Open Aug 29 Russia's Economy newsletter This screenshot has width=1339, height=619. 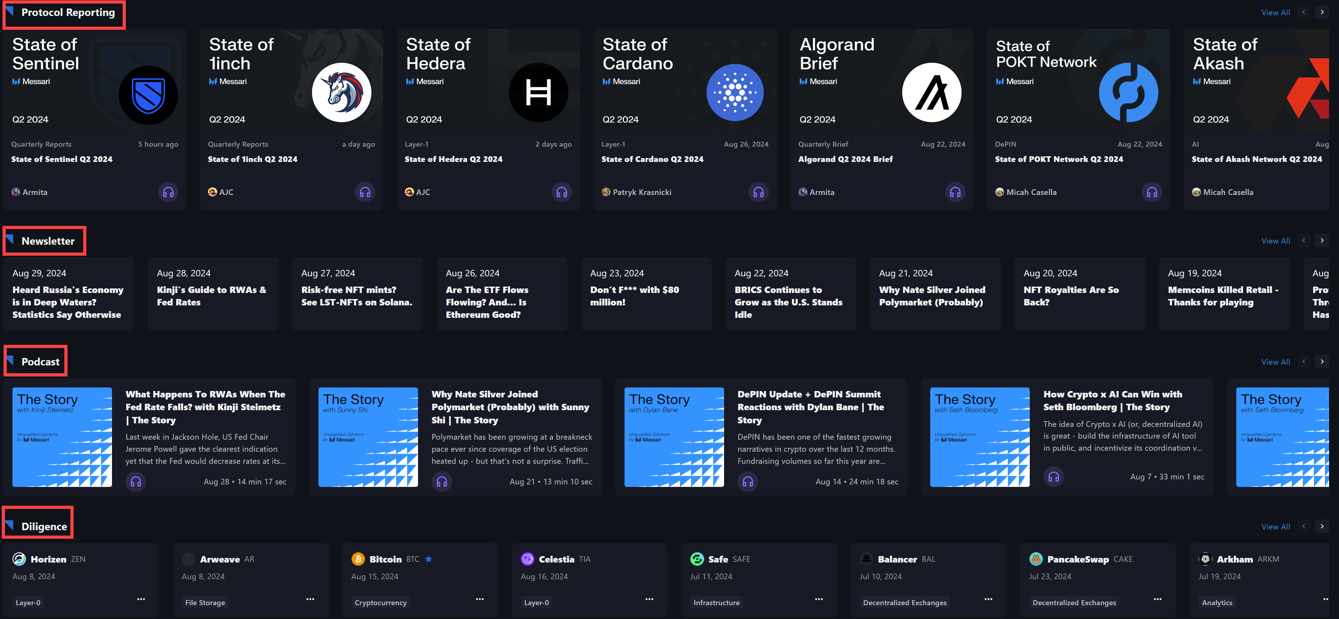coord(68,294)
